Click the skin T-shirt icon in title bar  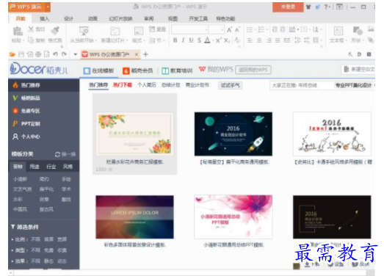[308, 7]
